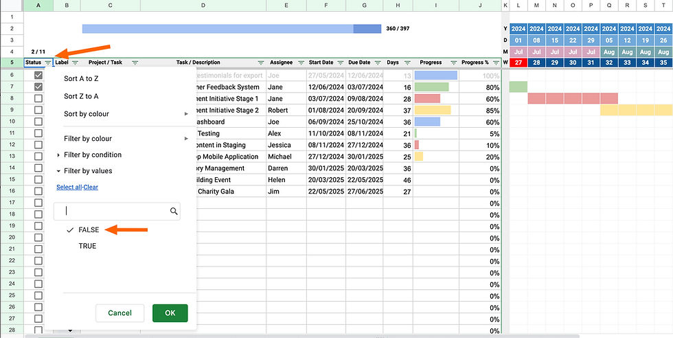
Task: Click the green progress bar for Jane 80%
Action: point(431,87)
